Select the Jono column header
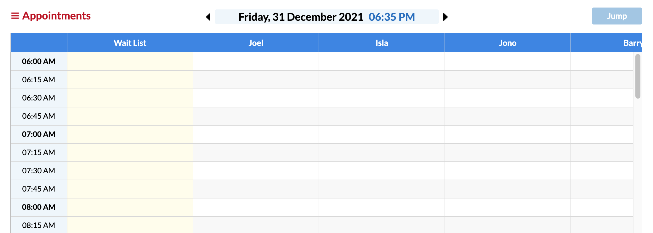 pyautogui.click(x=508, y=43)
